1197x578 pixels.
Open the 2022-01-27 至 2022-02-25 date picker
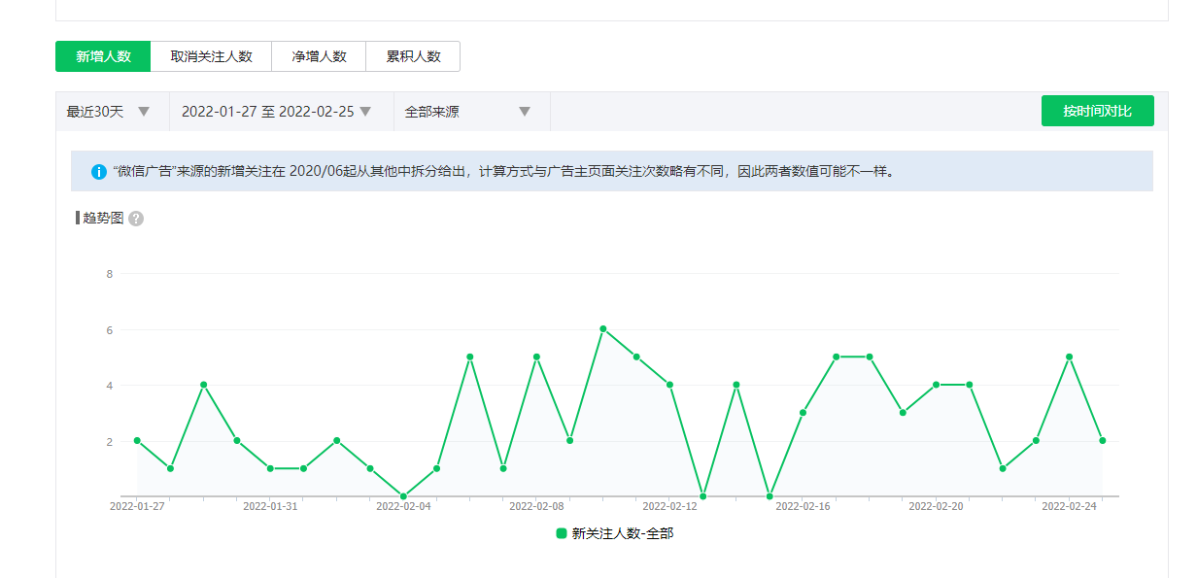tap(277, 112)
